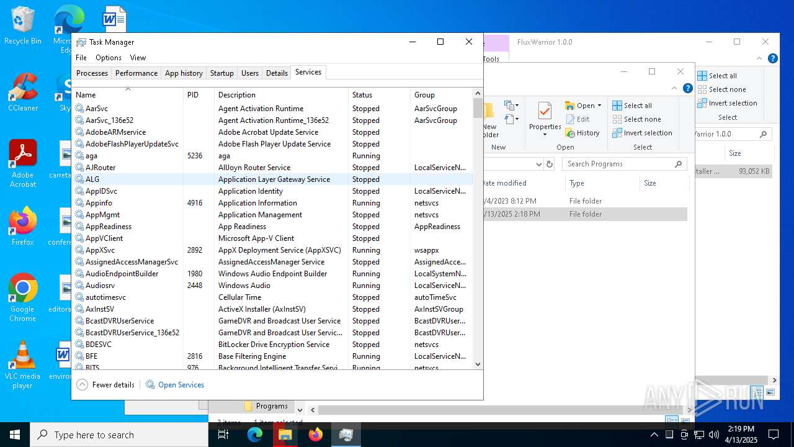The width and height of the screenshot is (794, 447).
Task: Click History in the Explorer ribbon
Action: pos(582,133)
